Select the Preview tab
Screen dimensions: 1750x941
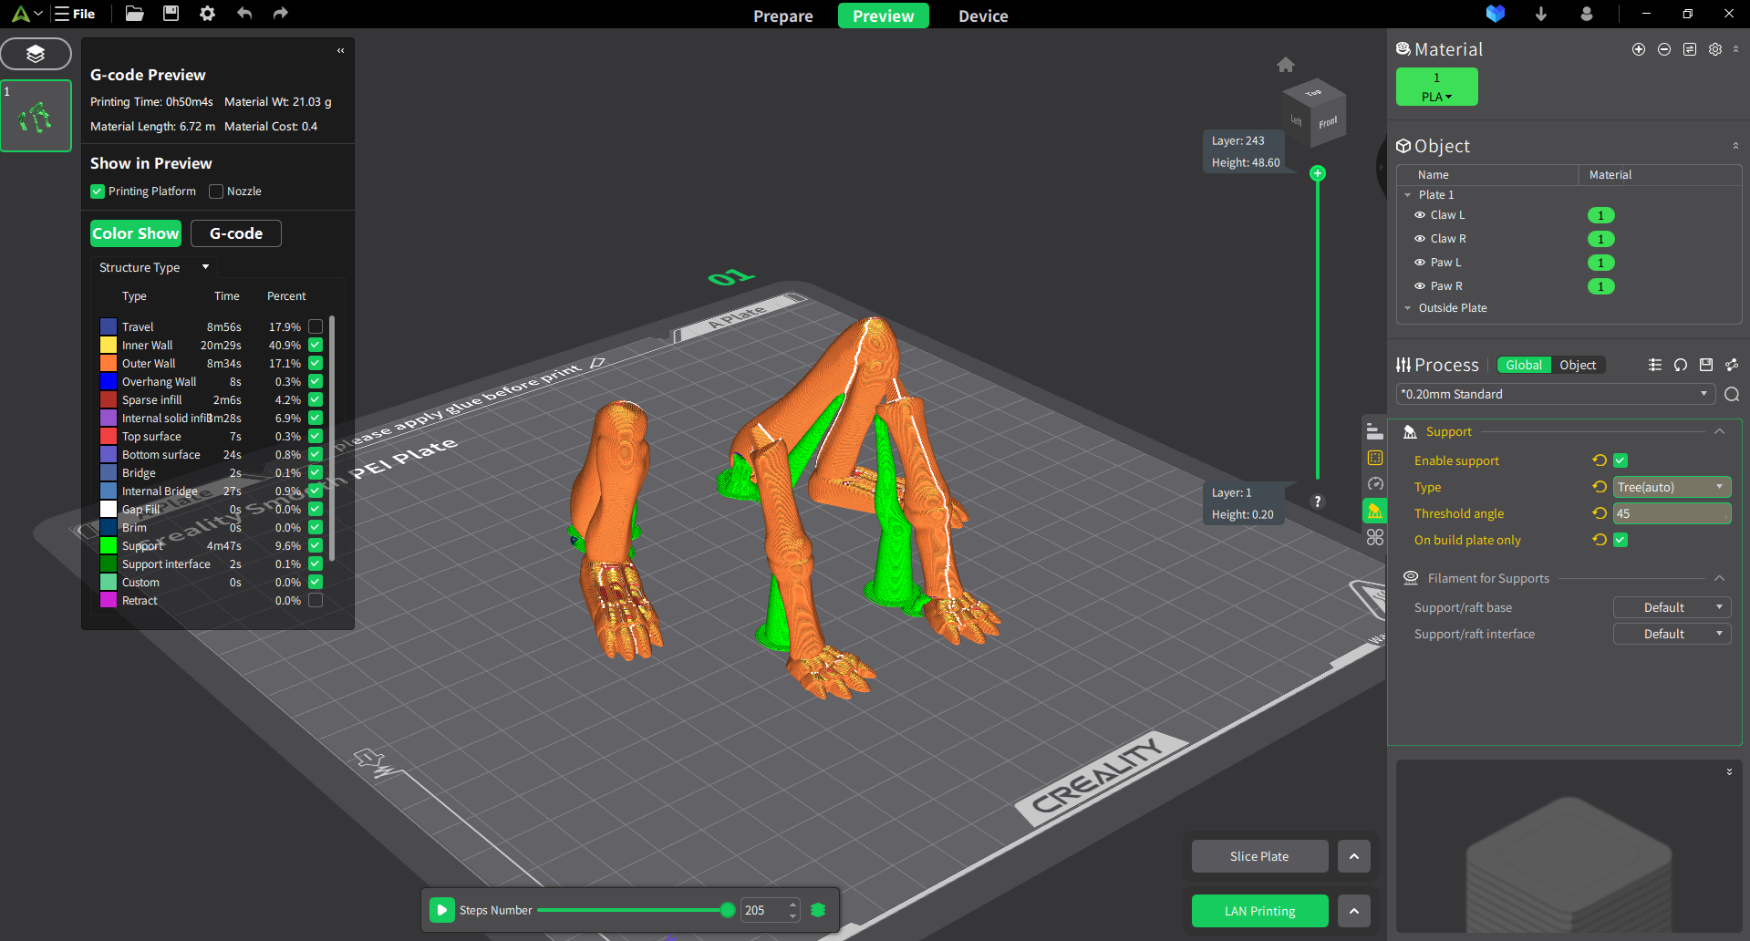click(884, 16)
